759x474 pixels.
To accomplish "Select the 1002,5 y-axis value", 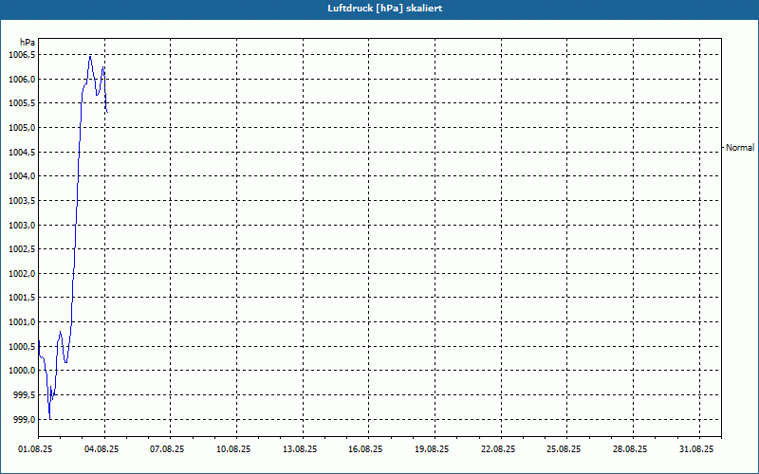I will (x=22, y=249).
